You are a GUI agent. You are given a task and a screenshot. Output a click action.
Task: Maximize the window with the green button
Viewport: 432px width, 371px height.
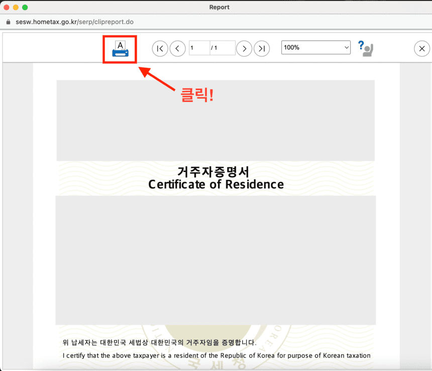[25, 8]
